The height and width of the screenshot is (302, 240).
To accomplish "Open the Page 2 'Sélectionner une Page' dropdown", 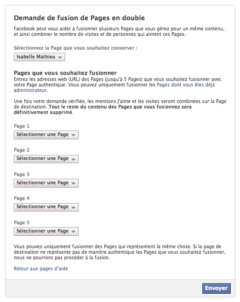I will (x=46, y=159).
